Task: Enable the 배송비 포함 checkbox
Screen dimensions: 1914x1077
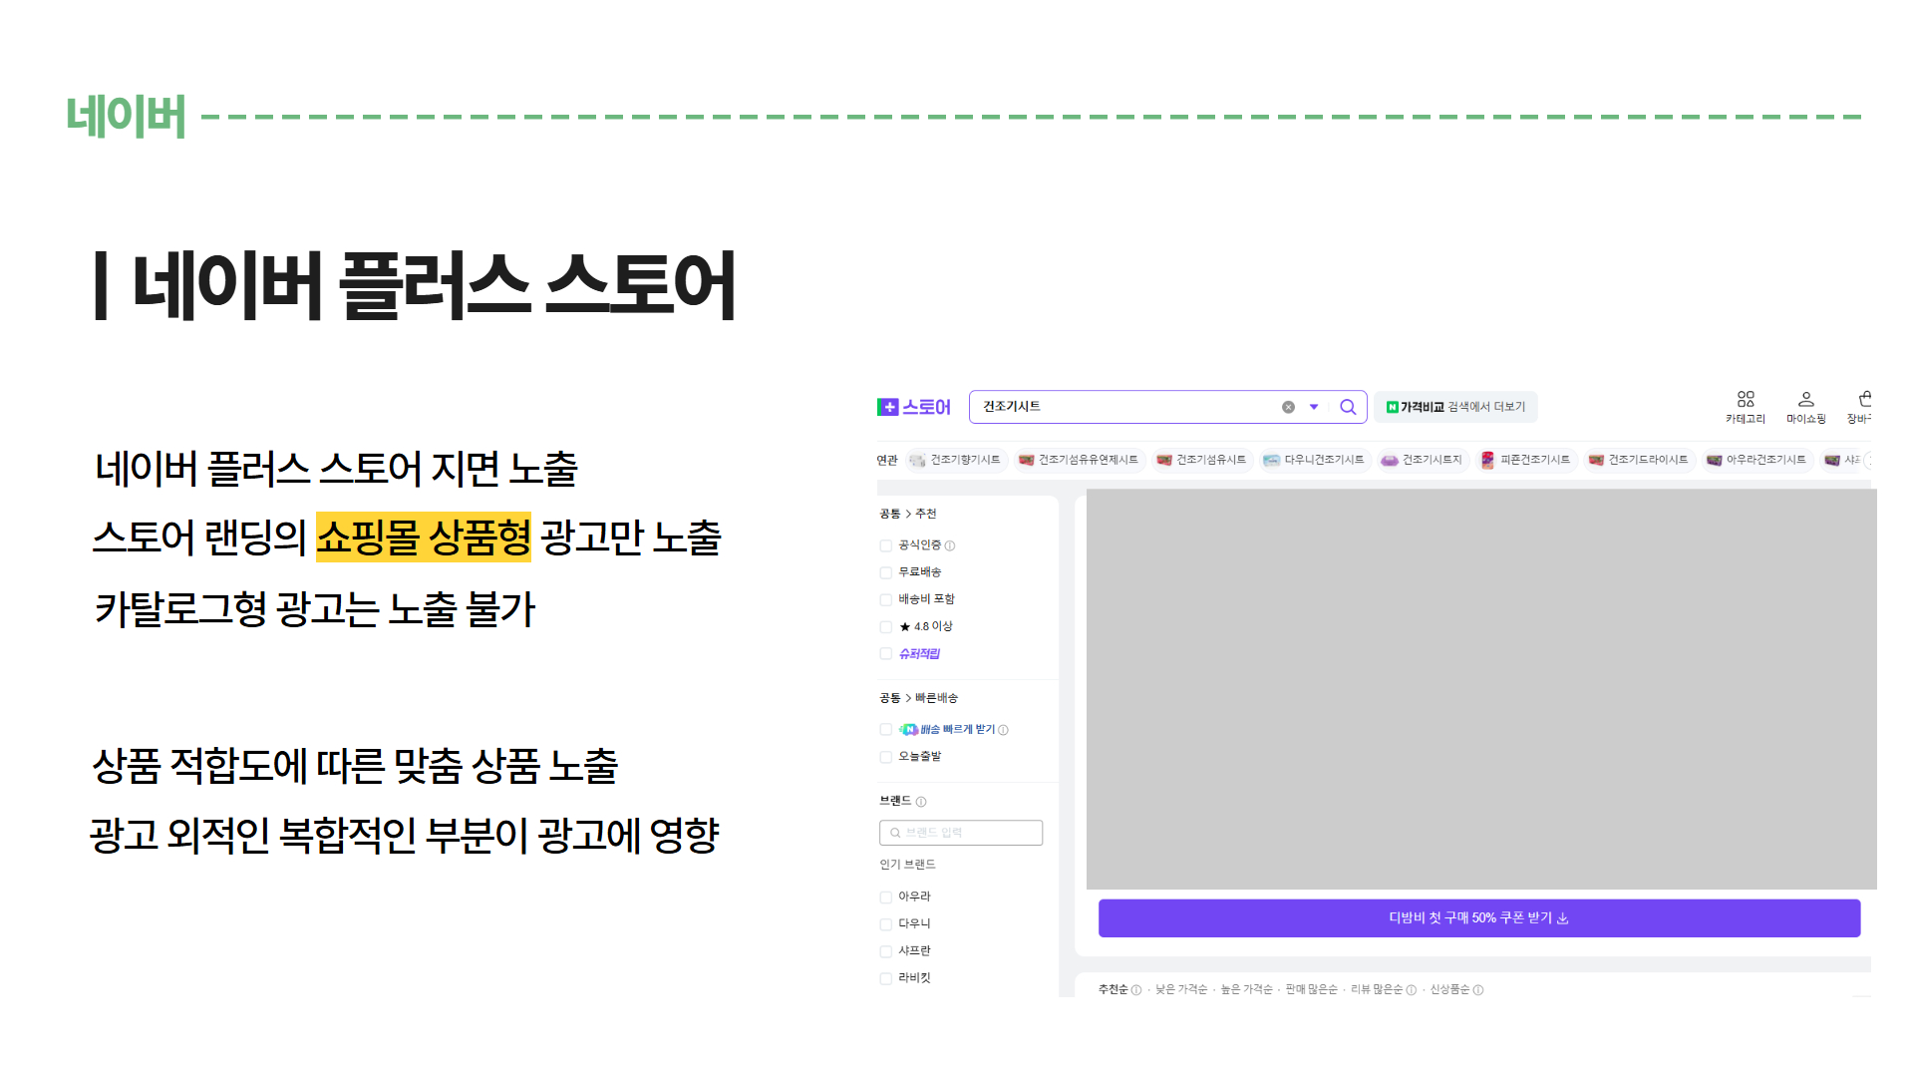Action: tap(885, 599)
